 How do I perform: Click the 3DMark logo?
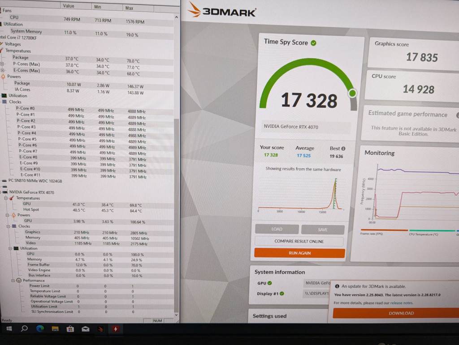pos(222,10)
